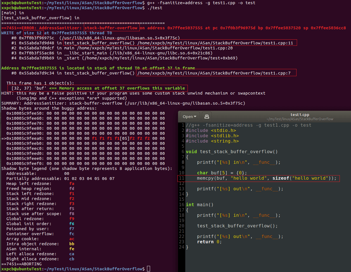This screenshot has width=351, height=272.
Task: Click "(longjmp and C++ exceptions *are* supported)"
Action: click(72, 98)
